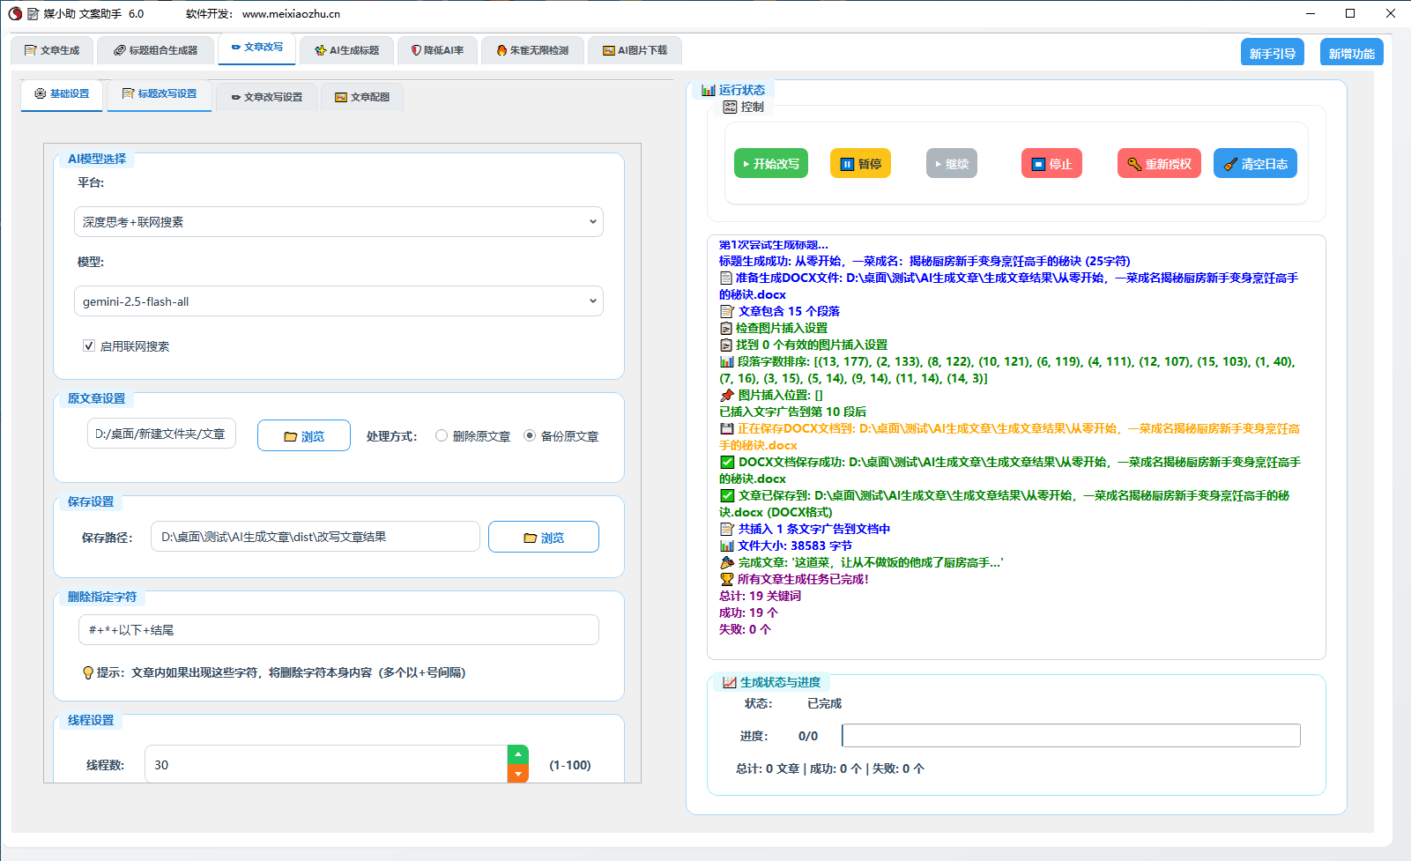Open the 模型 dropdown to change model
The height and width of the screenshot is (861, 1411).
pos(338,301)
